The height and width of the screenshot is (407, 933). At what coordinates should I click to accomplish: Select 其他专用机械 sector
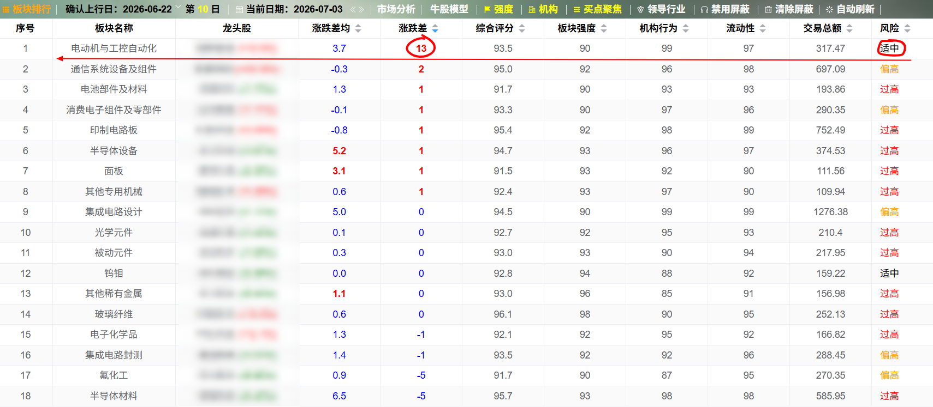pyautogui.click(x=114, y=192)
